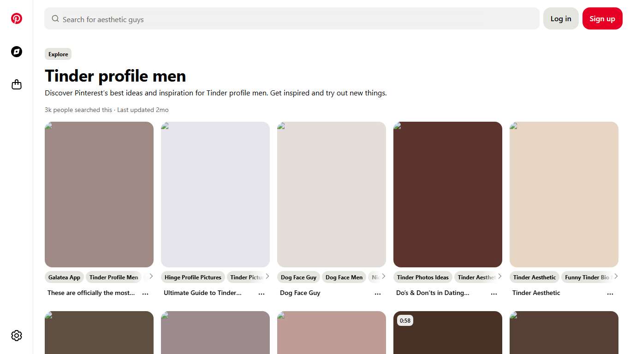This screenshot has height=354, width=630.
Task: Open the Ultimate Guide to Tinder pin
Action: click(215, 194)
